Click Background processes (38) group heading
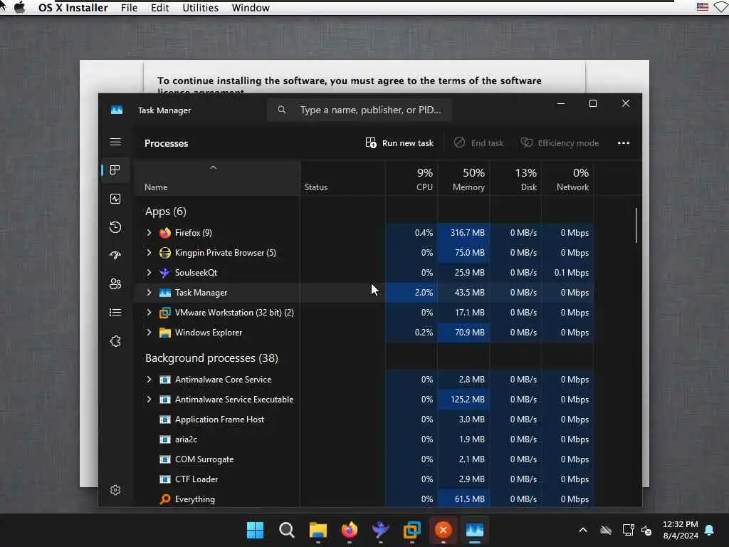The height and width of the screenshot is (547, 729). [211, 358]
